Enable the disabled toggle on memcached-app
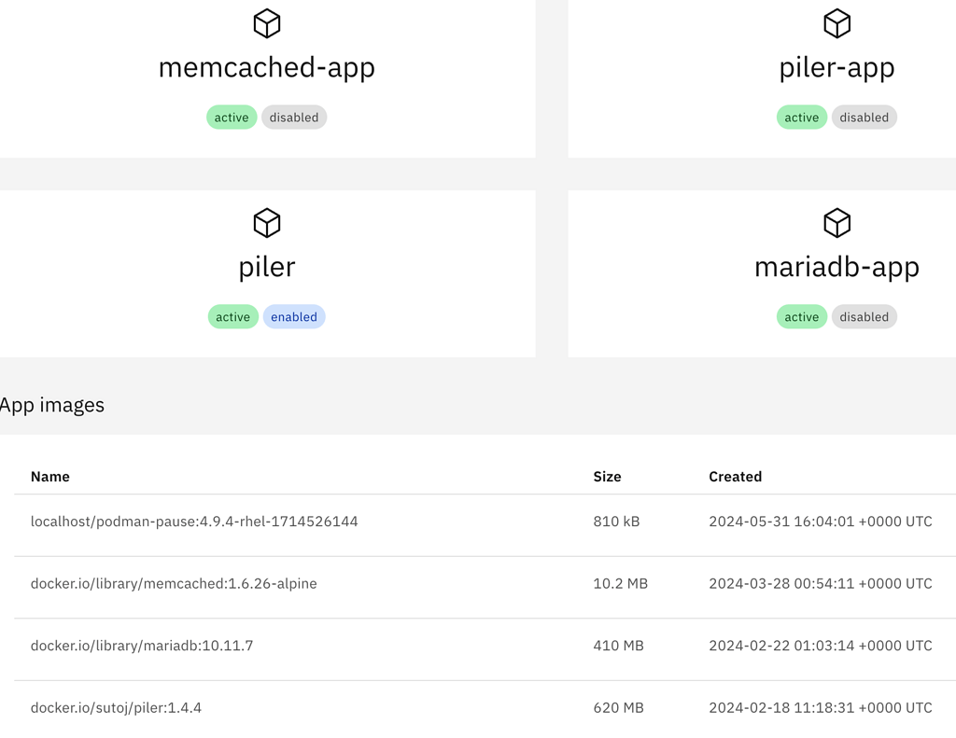This screenshot has width=956, height=738. click(294, 117)
